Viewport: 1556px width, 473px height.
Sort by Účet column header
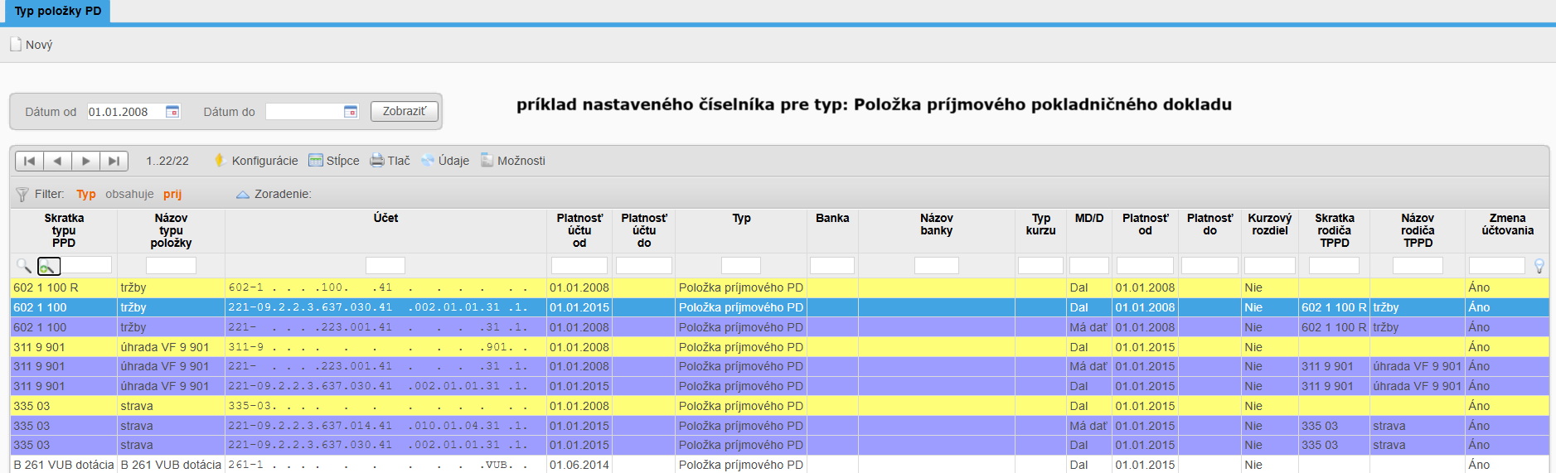pos(385,218)
